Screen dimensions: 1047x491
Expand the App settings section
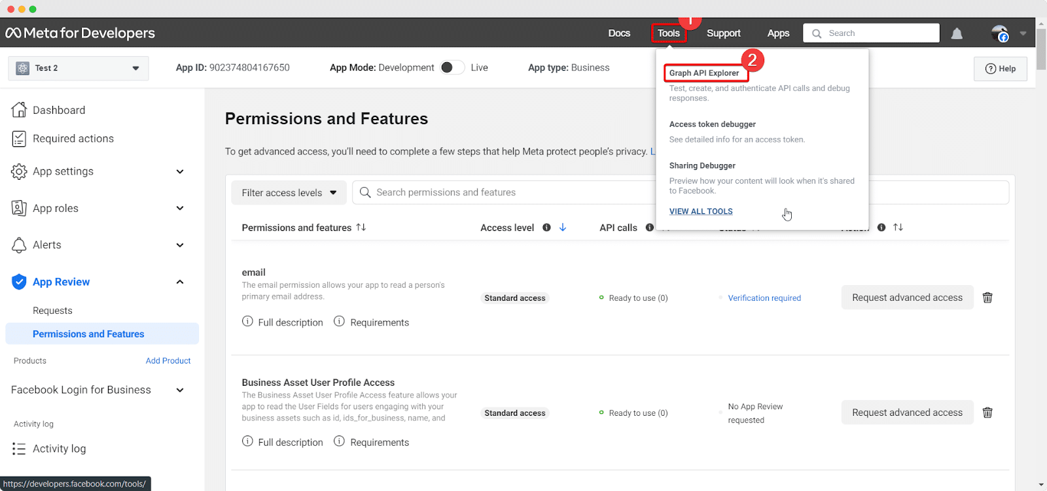click(x=180, y=171)
